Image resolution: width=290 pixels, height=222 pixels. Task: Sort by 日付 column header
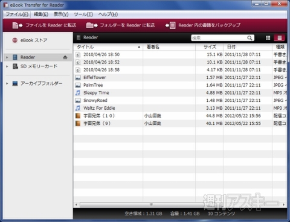coord(248,47)
